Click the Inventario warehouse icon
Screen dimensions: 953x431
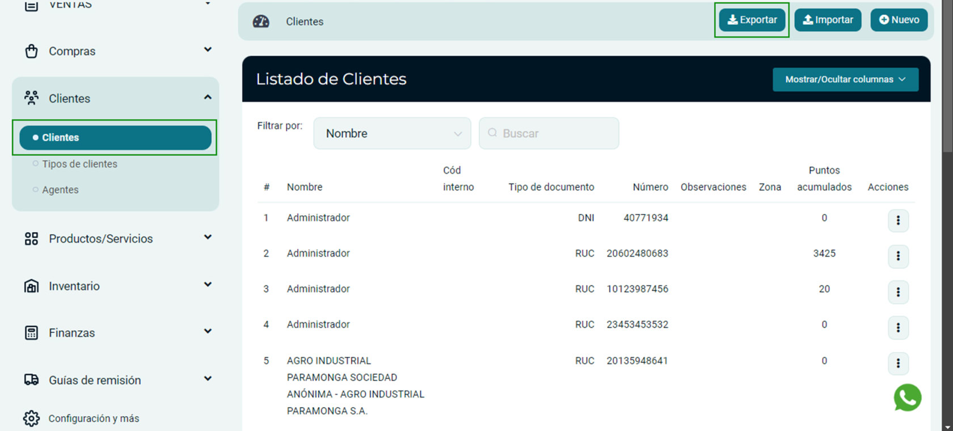point(31,286)
